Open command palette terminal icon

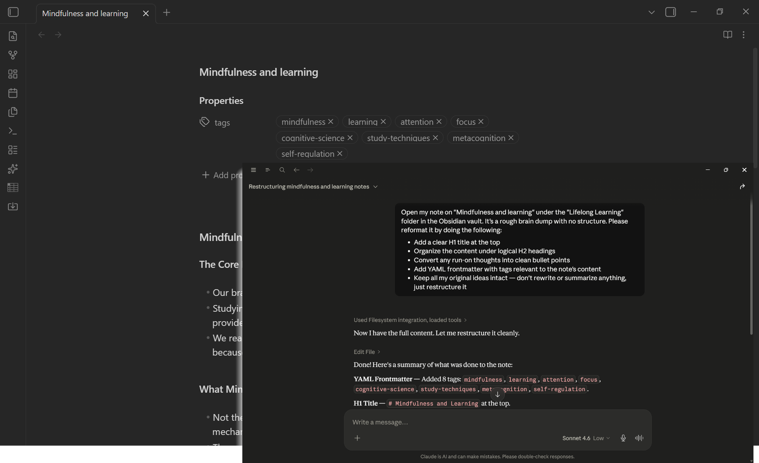(x=13, y=131)
